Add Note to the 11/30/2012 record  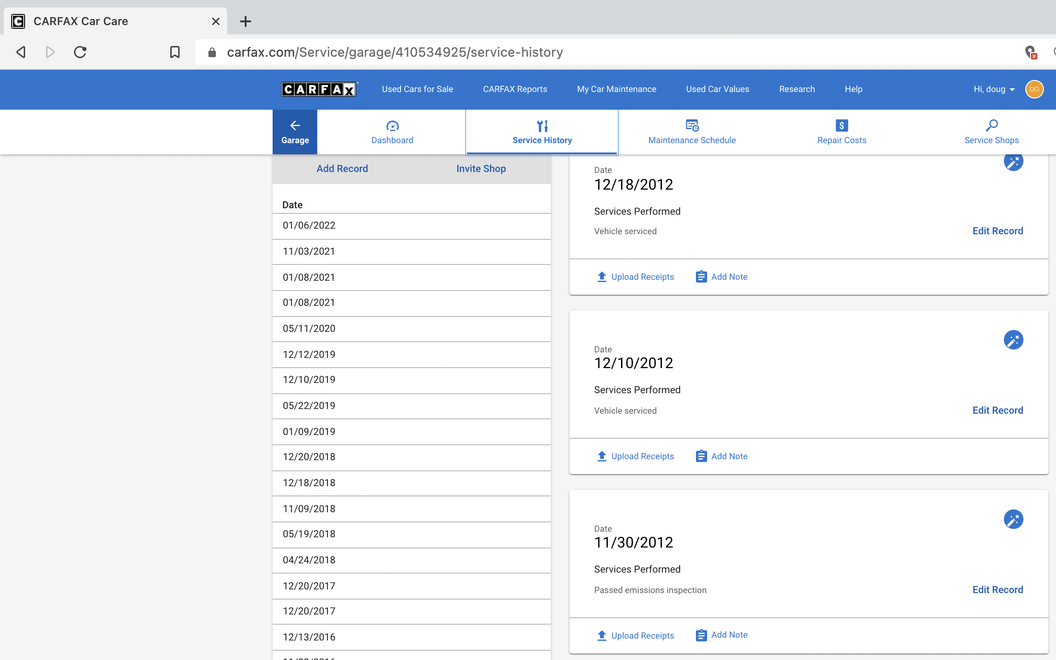[x=722, y=635]
